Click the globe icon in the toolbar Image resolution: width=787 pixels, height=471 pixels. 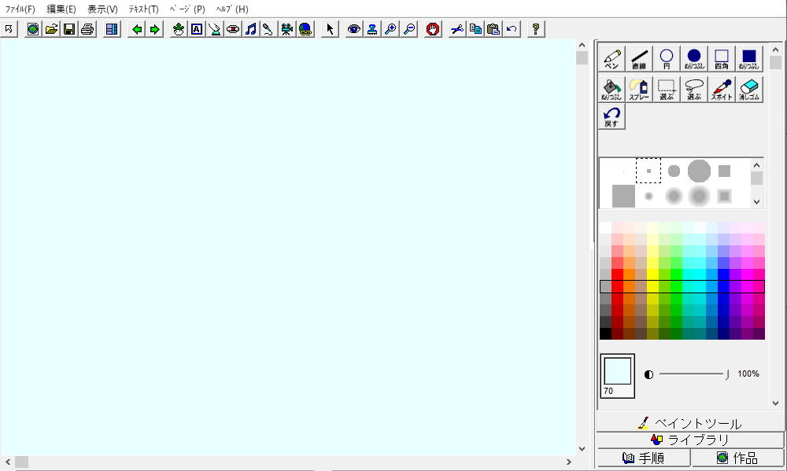coord(33,29)
